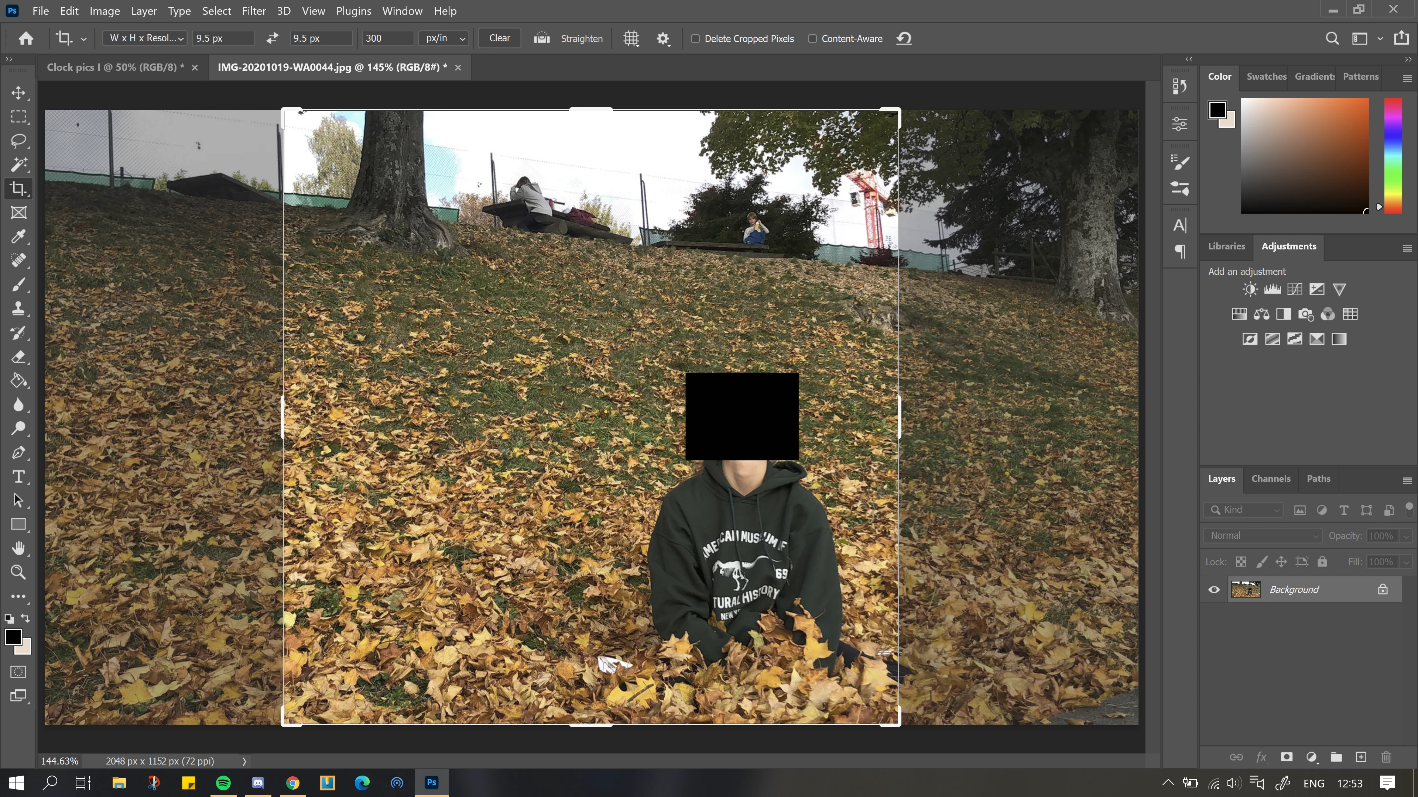This screenshot has height=797, width=1418.
Task: Create a new layer in the Layers panel
Action: (x=1361, y=758)
